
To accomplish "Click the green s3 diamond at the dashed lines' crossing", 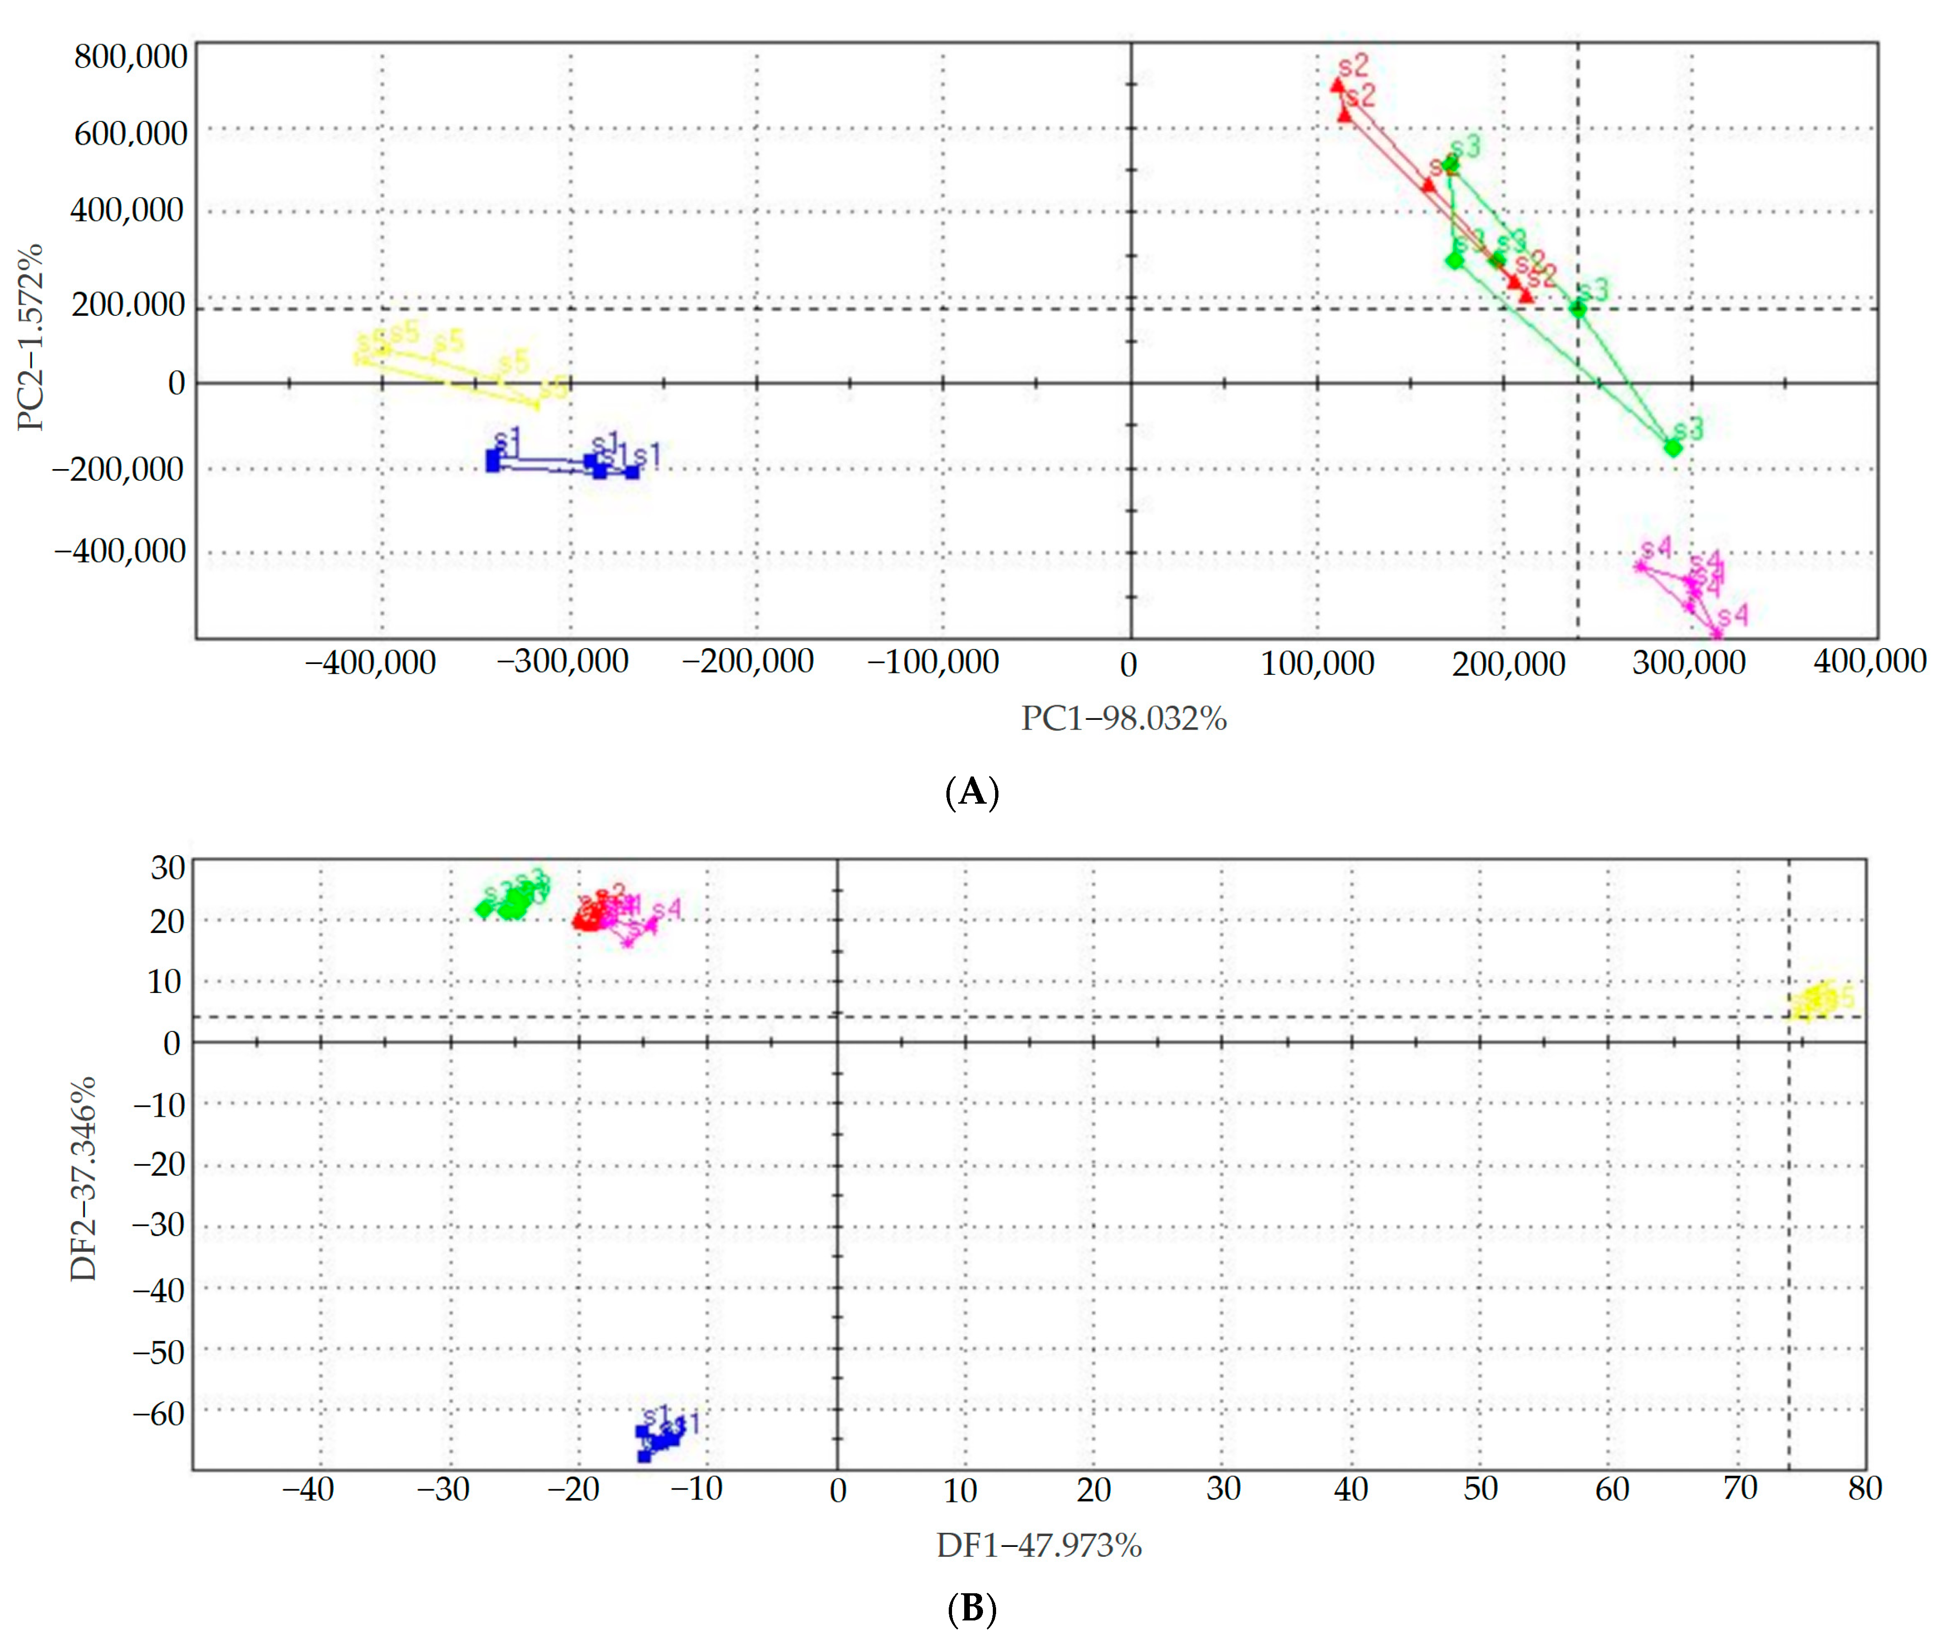I will [1577, 308].
